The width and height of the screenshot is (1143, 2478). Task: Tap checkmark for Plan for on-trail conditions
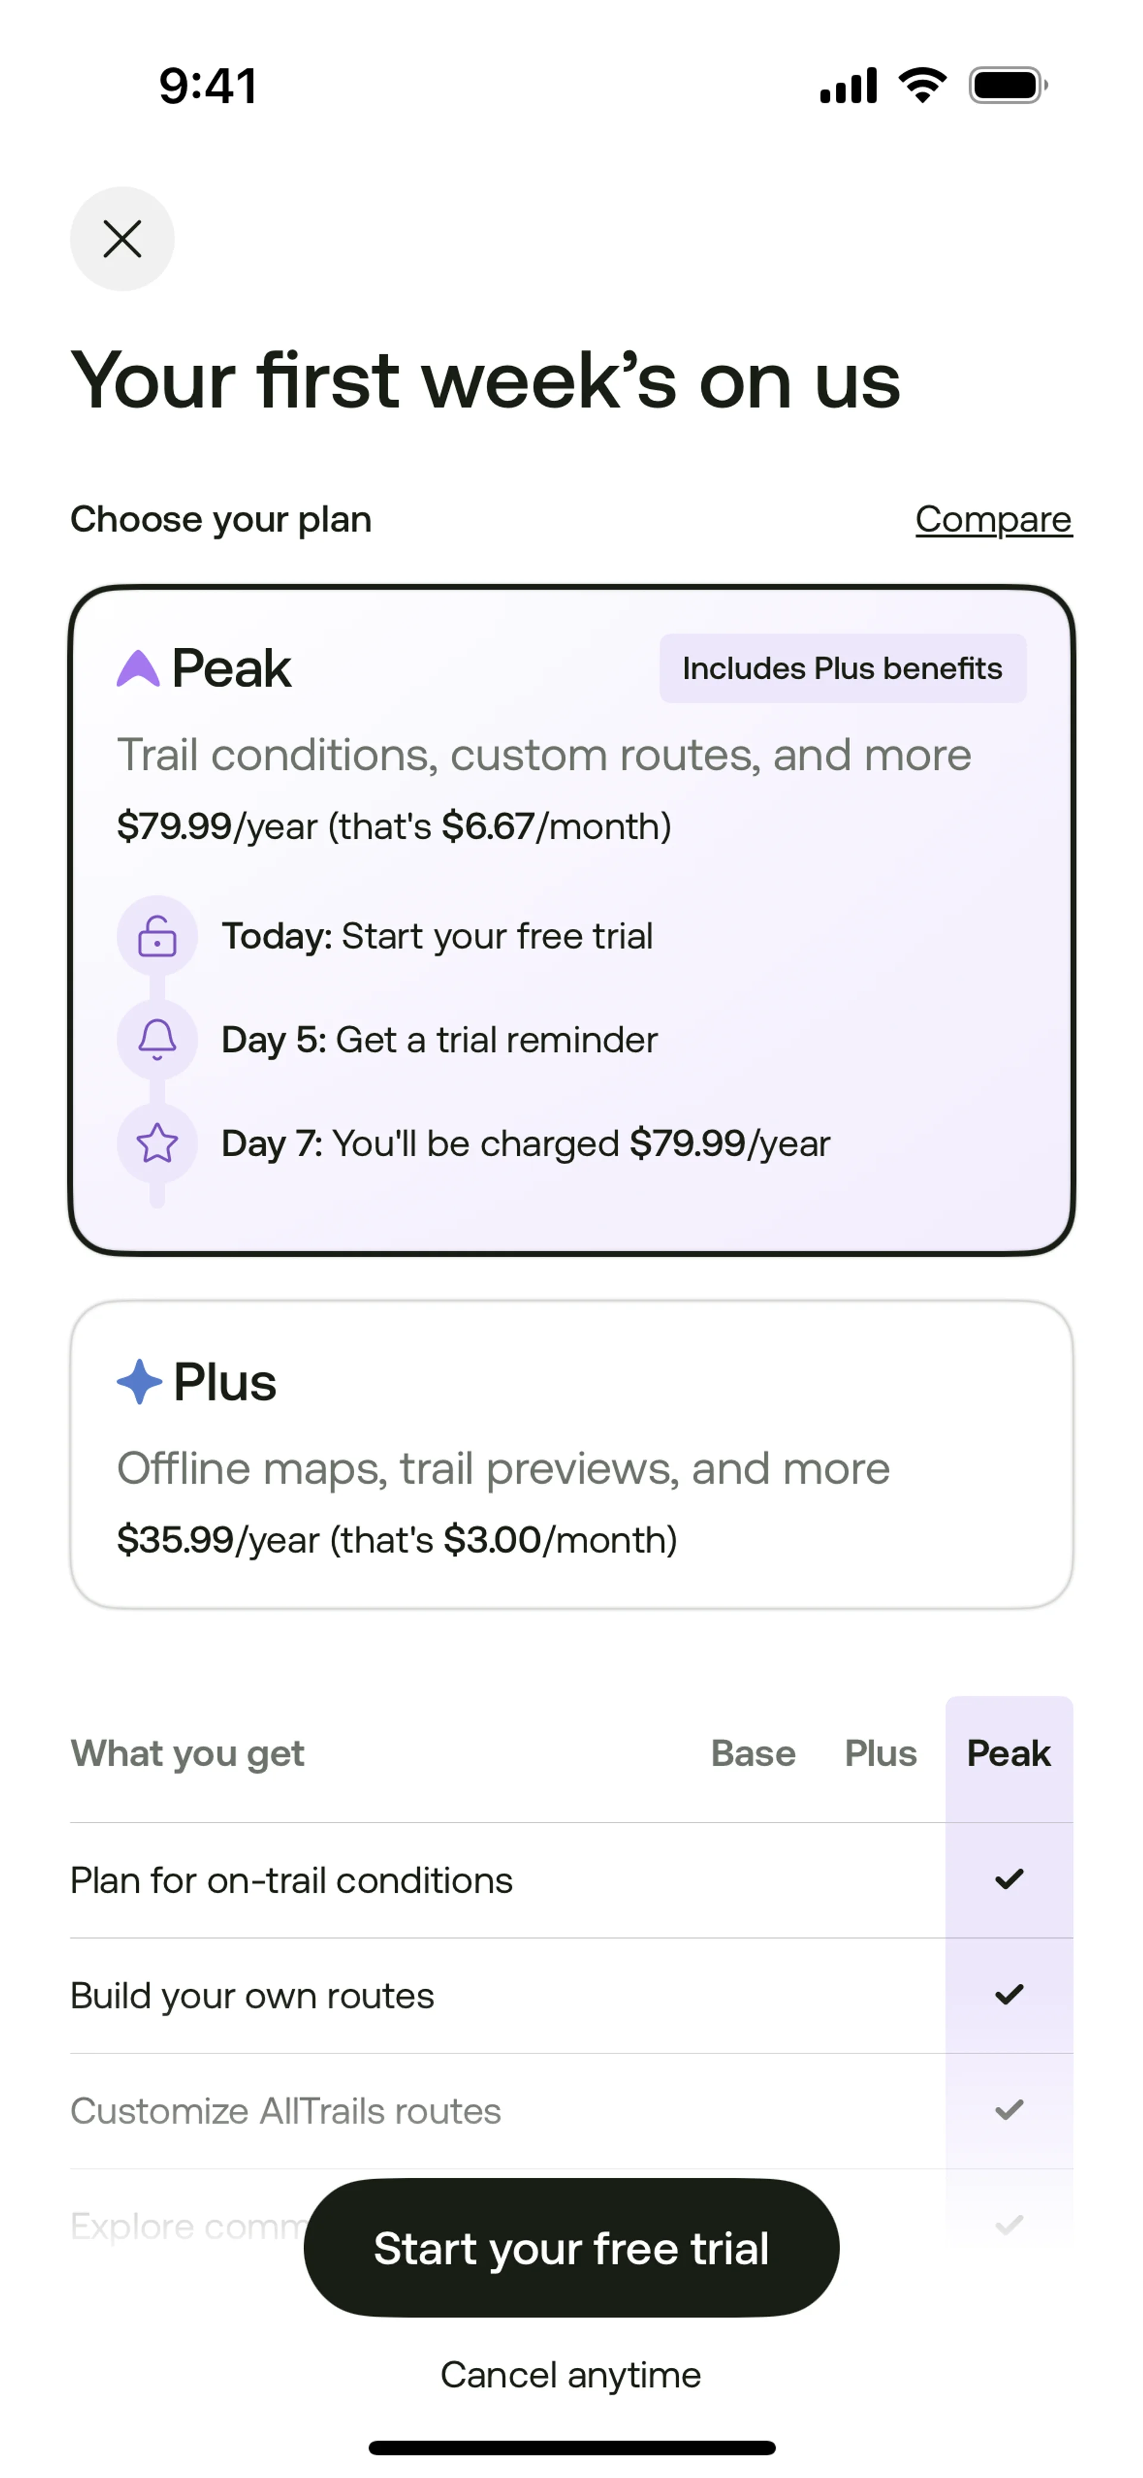coord(1009,1878)
